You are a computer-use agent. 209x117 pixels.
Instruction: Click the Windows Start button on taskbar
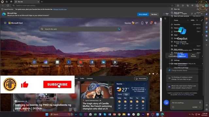point(47,114)
